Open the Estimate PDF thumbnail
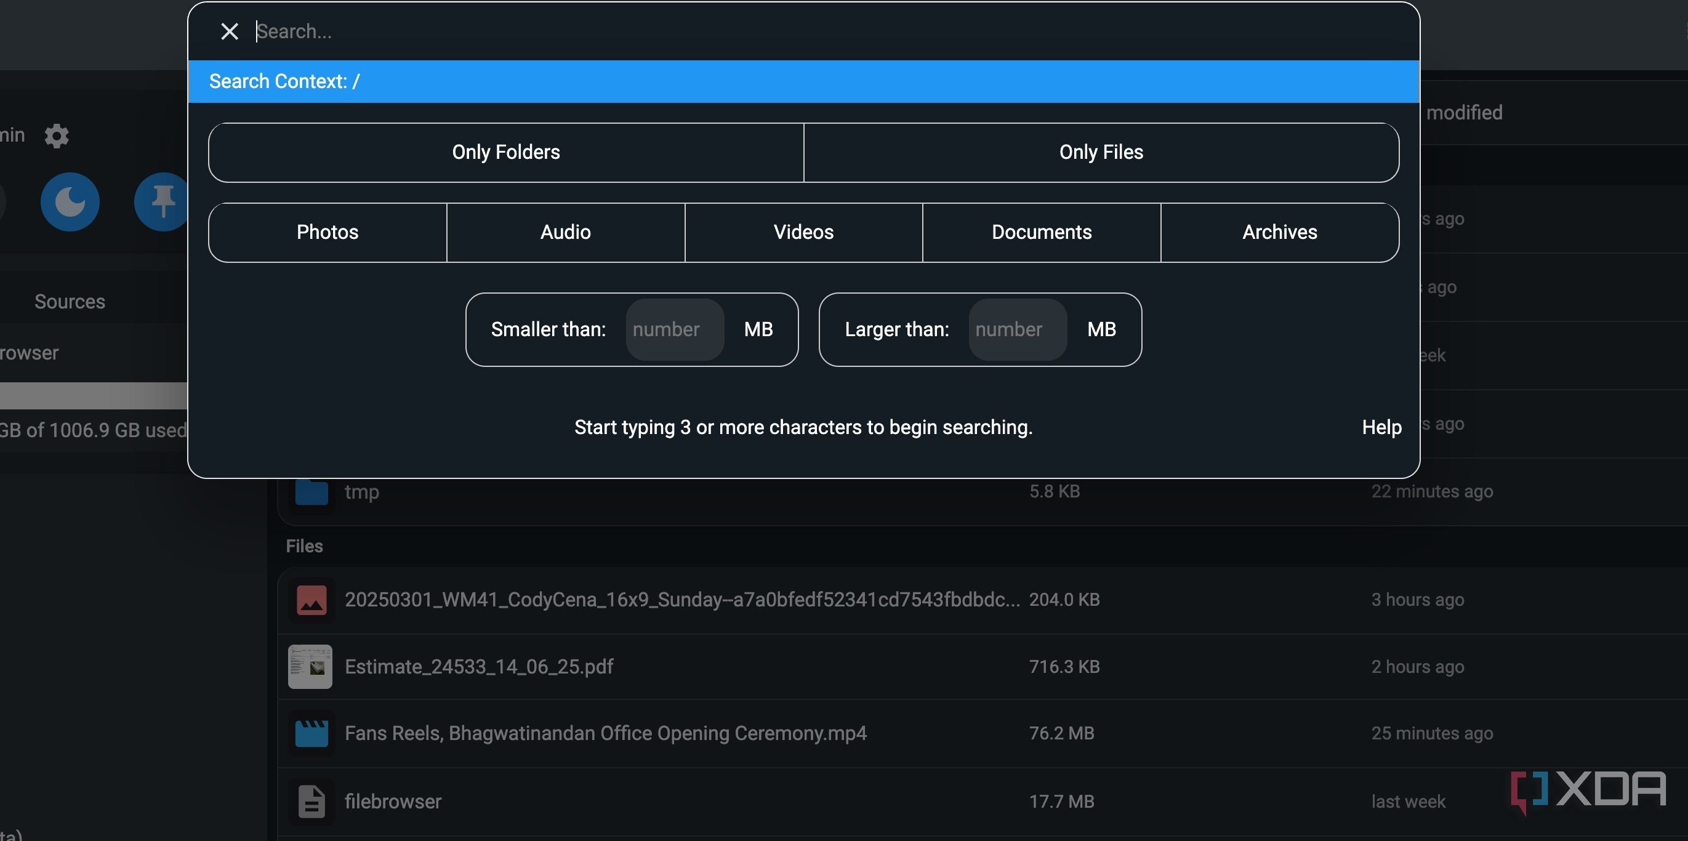 (x=310, y=667)
